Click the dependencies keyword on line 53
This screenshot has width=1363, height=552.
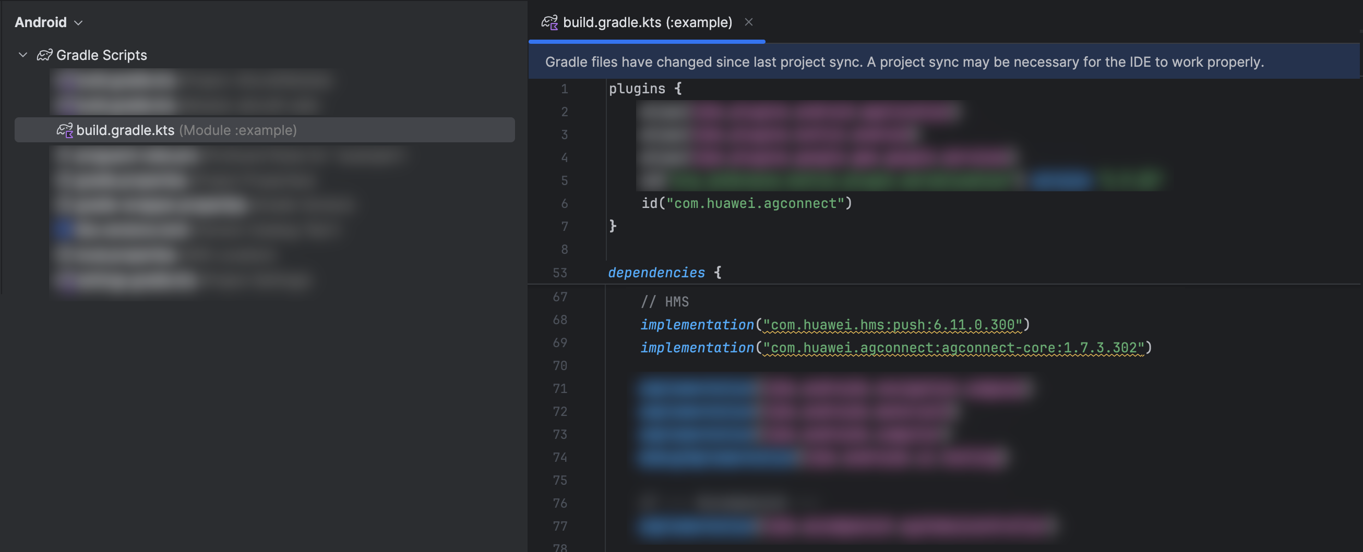656,273
